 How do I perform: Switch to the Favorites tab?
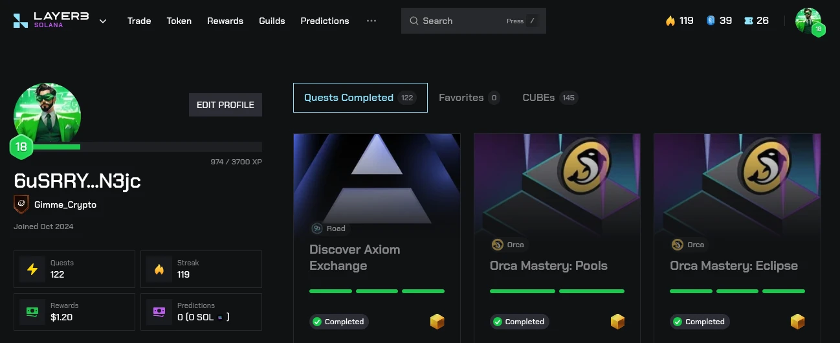pos(469,98)
